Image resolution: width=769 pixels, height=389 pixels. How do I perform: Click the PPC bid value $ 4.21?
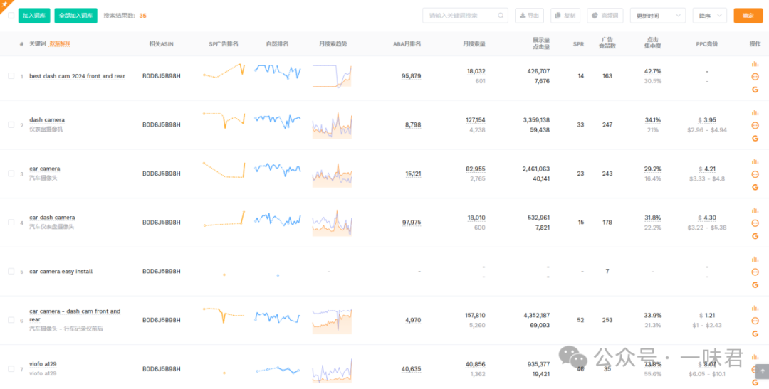(x=707, y=169)
